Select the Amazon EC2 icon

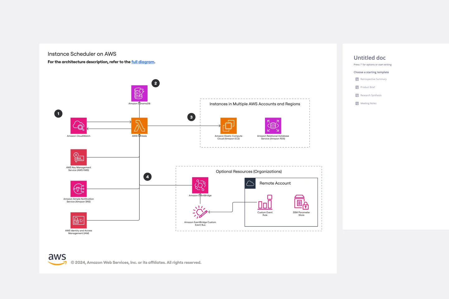[x=229, y=126]
